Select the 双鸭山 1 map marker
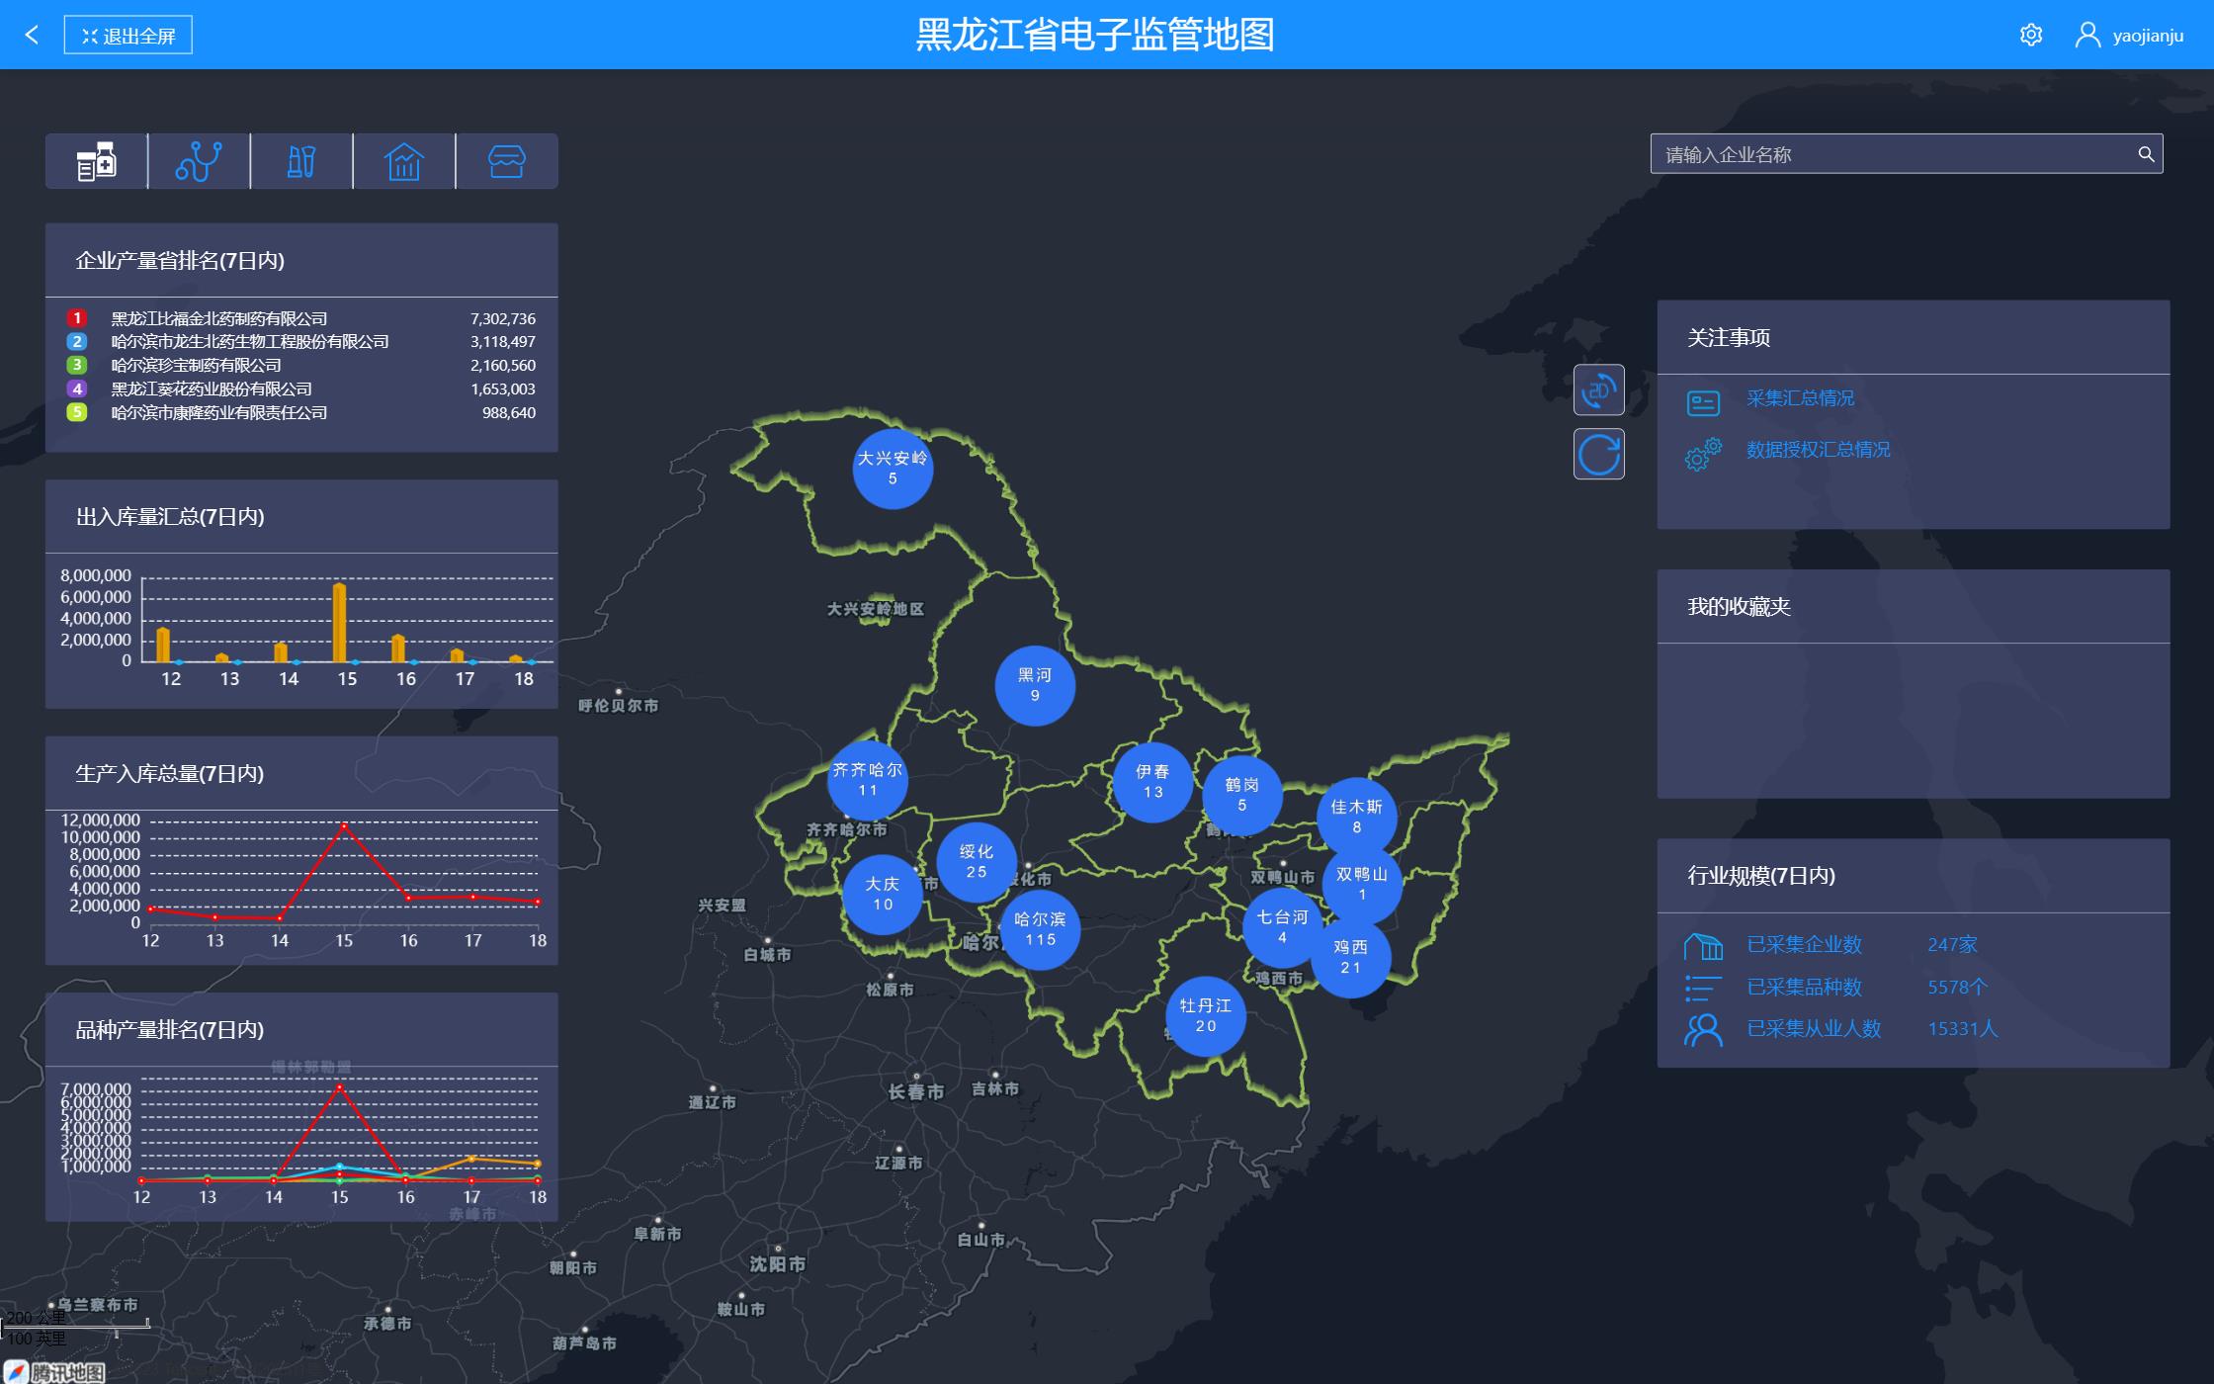This screenshot has width=2214, height=1384. [x=1362, y=884]
